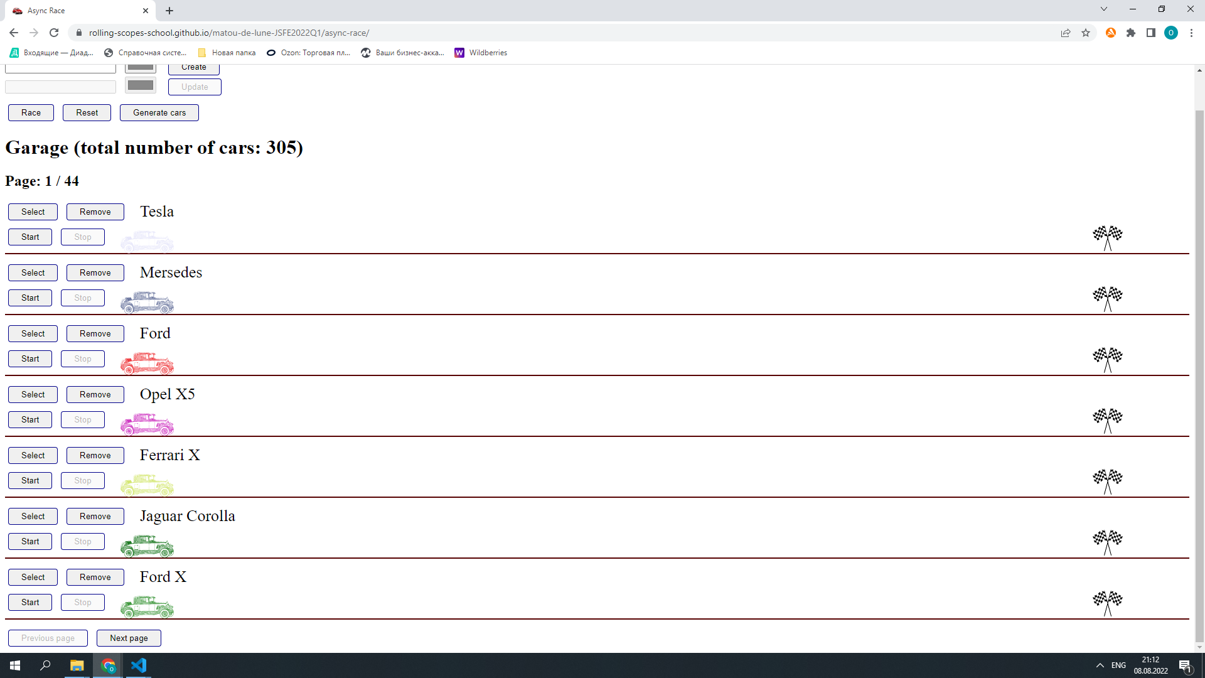Click the finish flag on the Mersedes track
1205x678 pixels.
[x=1107, y=298]
